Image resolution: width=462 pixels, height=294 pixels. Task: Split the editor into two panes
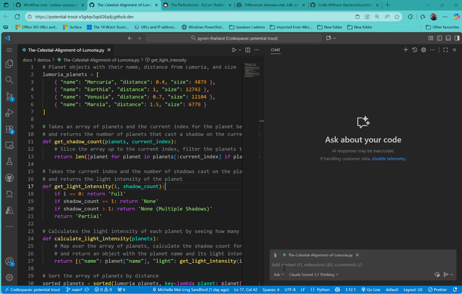pyautogui.click(x=248, y=50)
